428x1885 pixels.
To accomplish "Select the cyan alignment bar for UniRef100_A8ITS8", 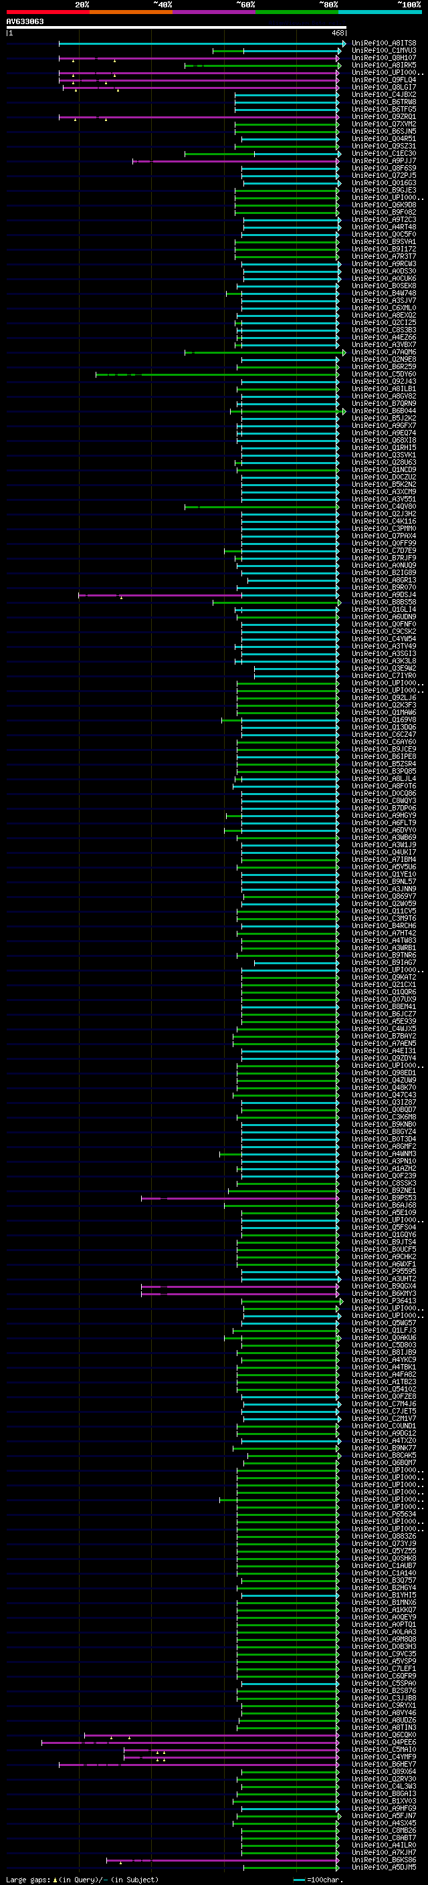I will [202, 44].
